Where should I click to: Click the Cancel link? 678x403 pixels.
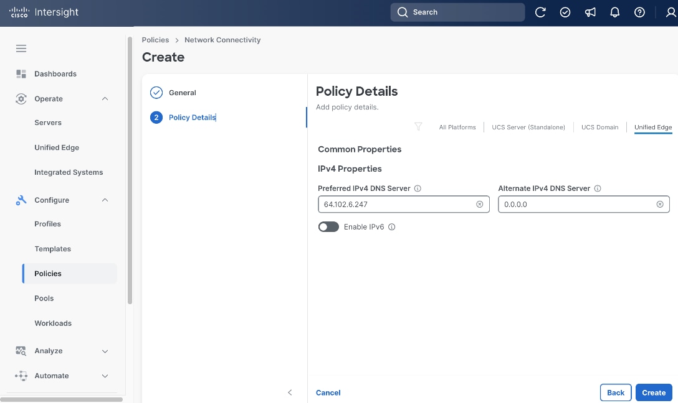coord(328,392)
